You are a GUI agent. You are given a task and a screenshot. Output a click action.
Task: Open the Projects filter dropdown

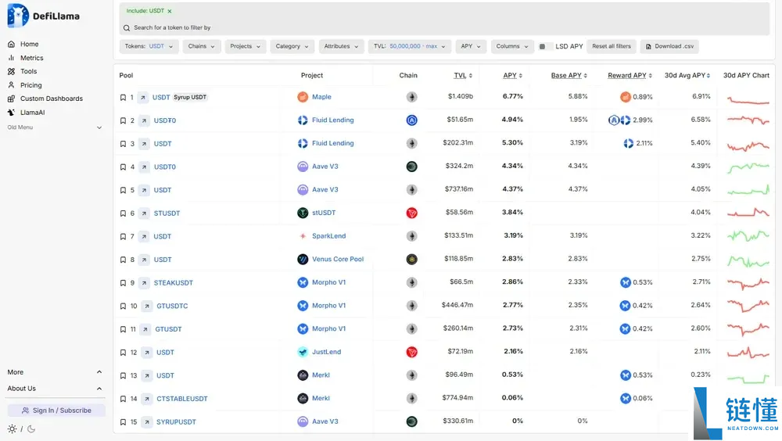tap(246, 46)
